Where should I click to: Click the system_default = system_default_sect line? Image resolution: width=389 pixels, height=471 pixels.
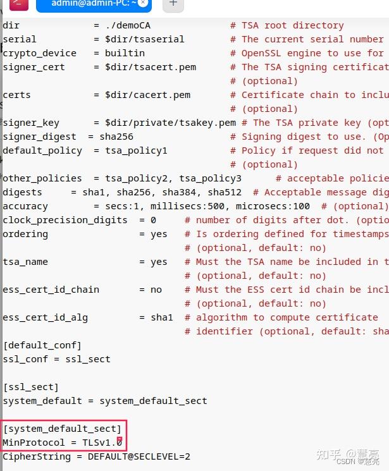coord(105,401)
